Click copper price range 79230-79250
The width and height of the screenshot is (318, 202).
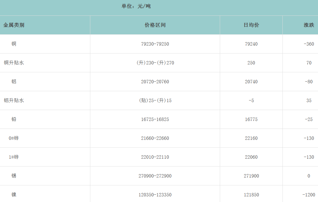[x=155, y=44]
